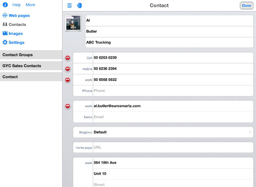Image resolution: width=256 pixels, height=187 pixels.
Task: Click the empty Phone field
Action: click(x=173, y=91)
